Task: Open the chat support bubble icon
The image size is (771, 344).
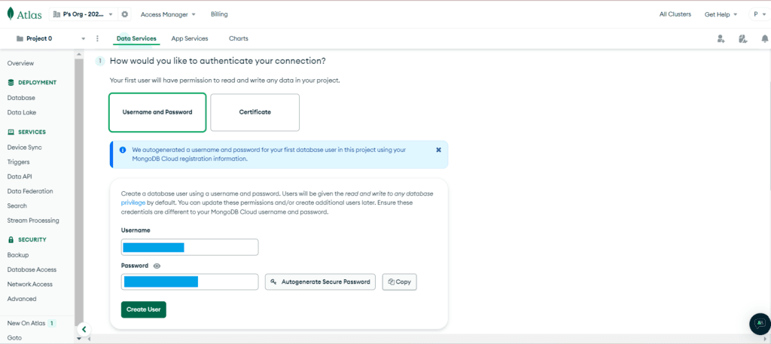Action: (760, 324)
